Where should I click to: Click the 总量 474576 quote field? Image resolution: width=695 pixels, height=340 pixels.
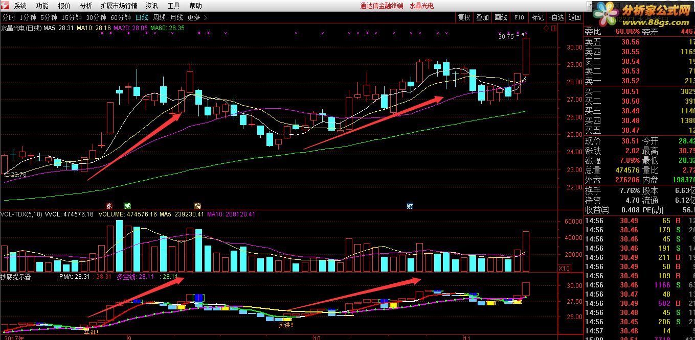coord(612,170)
